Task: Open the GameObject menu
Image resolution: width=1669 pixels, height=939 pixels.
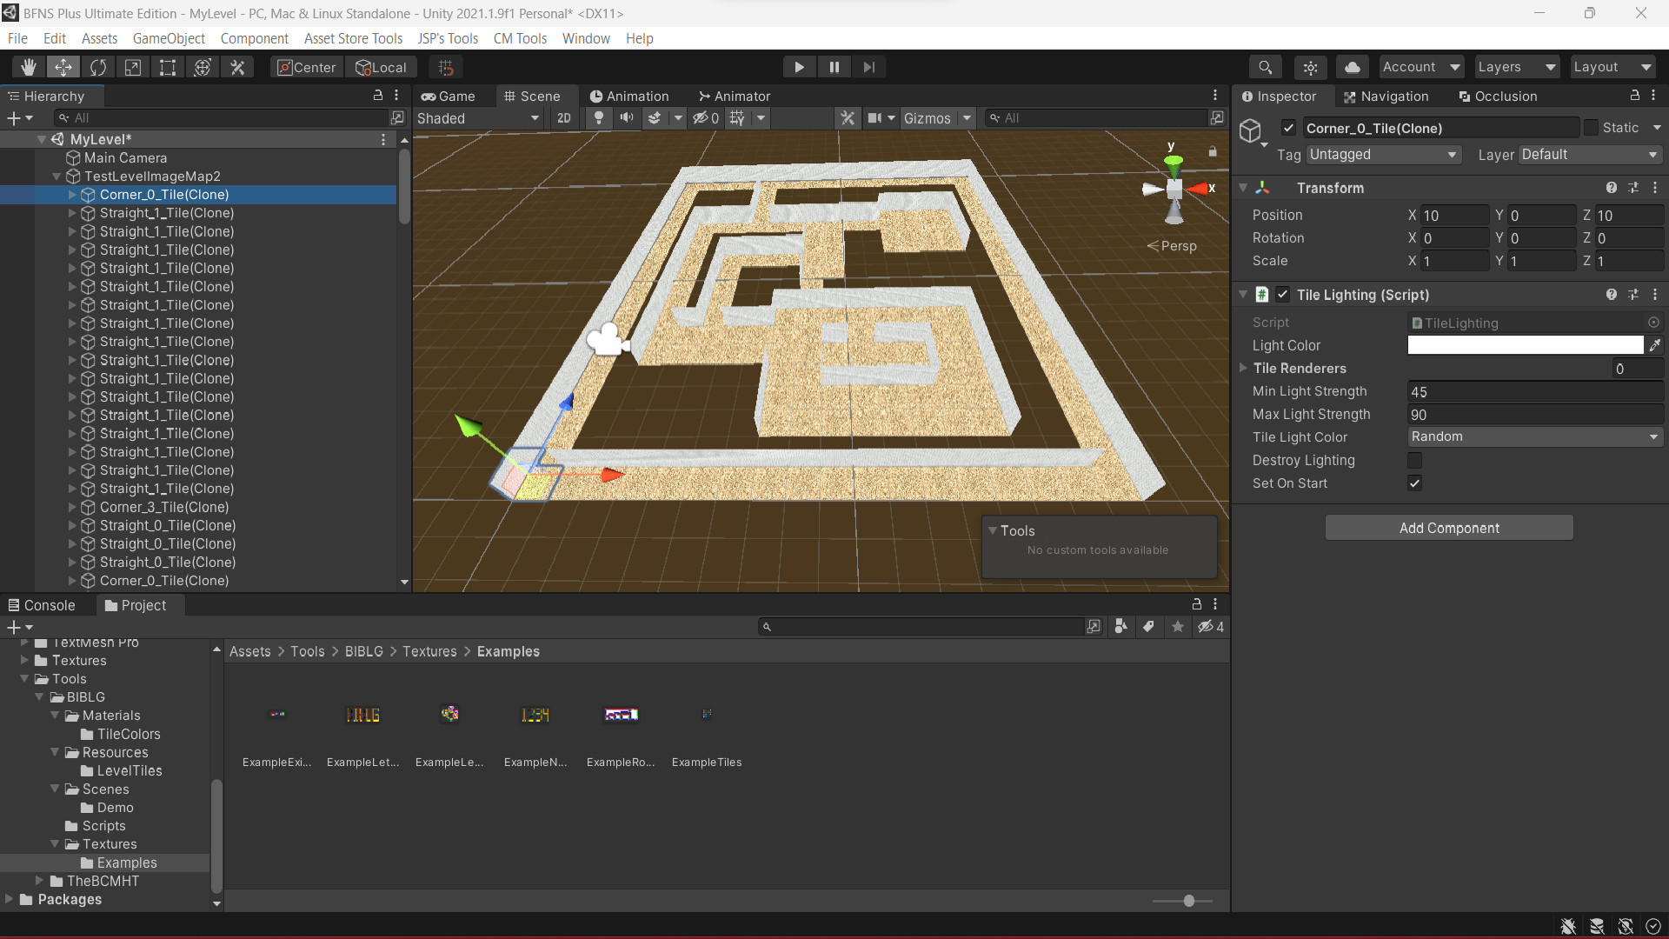Action: 169,38
